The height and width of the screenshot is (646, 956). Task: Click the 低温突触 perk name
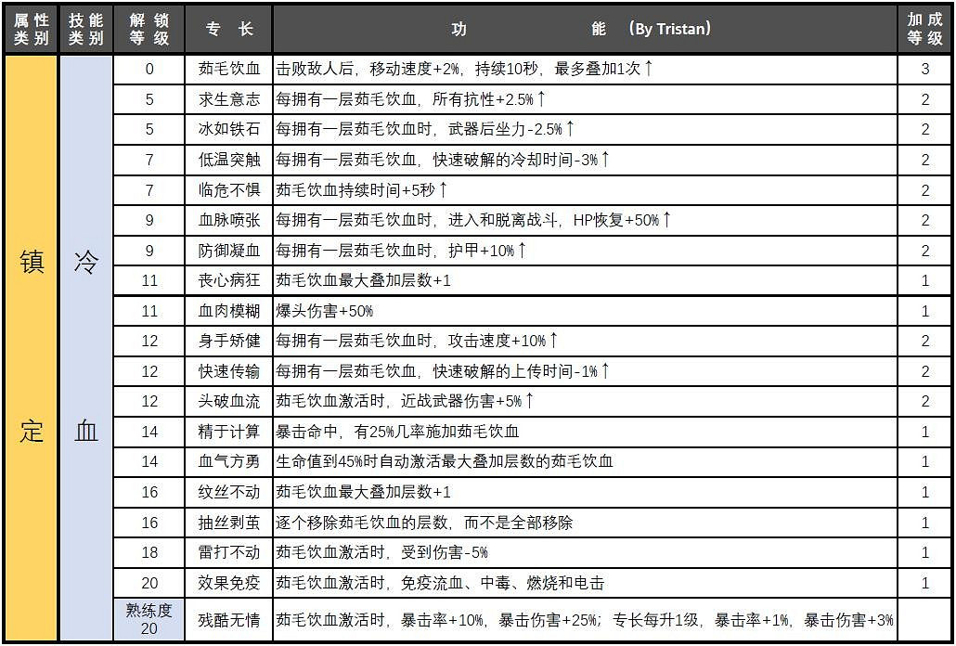[227, 160]
